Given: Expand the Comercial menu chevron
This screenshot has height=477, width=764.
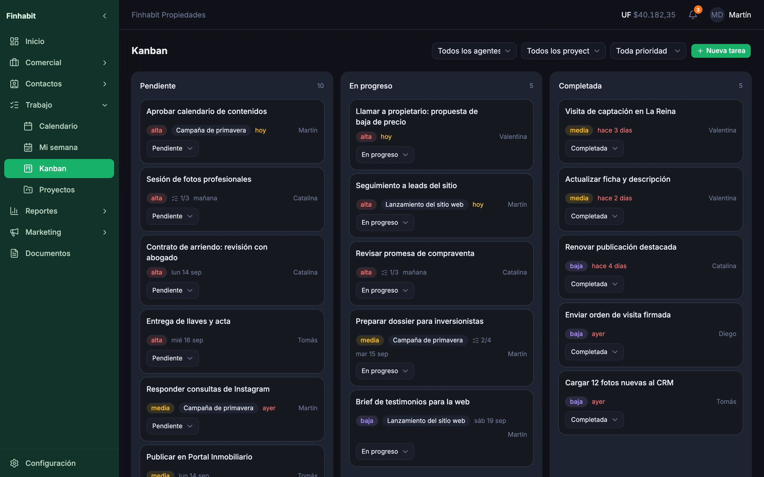Looking at the screenshot, I should pyautogui.click(x=105, y=63).
